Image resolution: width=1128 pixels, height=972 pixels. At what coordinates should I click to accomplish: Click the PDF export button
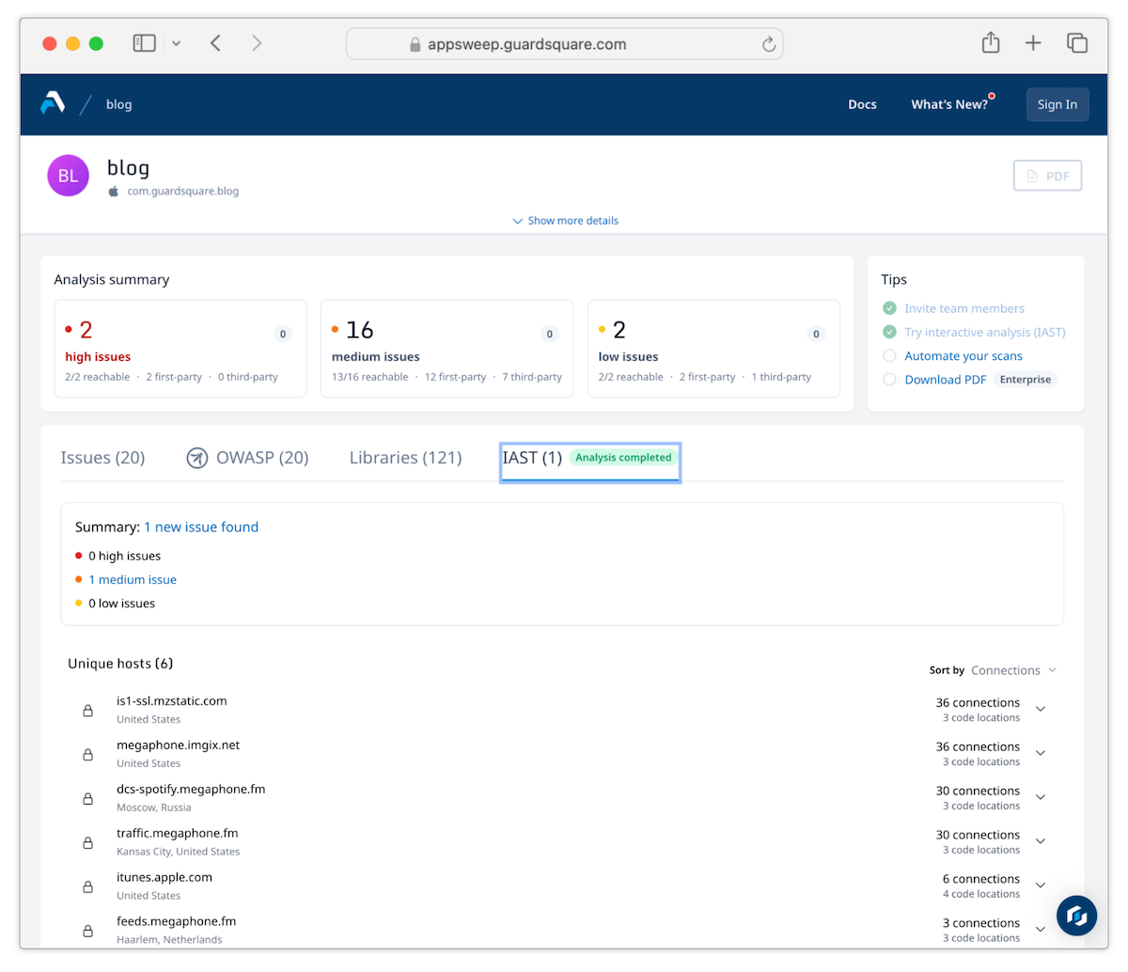[x=1047, y=176]
